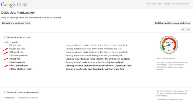This screenshot has width=193, height=102.
Task: Uncheck the Normal 400 style
Action: 10,52
